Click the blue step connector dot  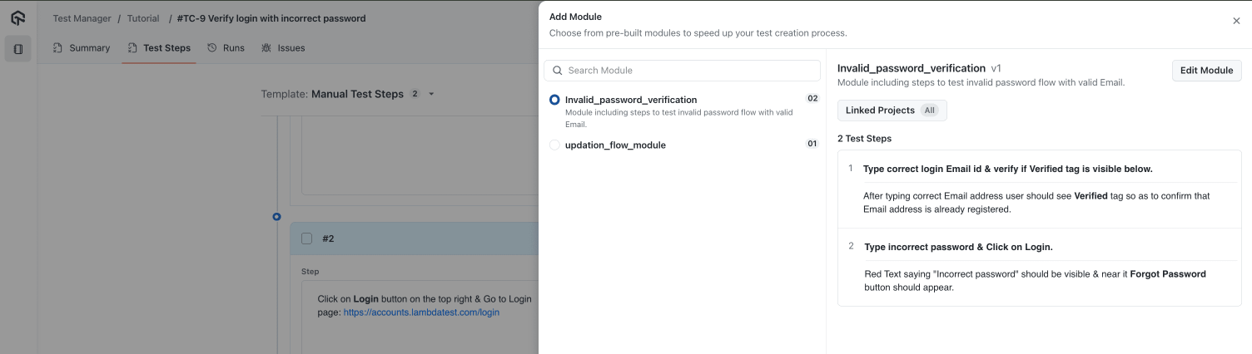[277, 217]
